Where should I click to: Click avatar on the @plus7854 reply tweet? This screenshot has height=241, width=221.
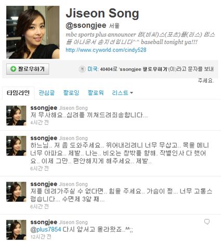pyautogui.click(x=16, y=230)
